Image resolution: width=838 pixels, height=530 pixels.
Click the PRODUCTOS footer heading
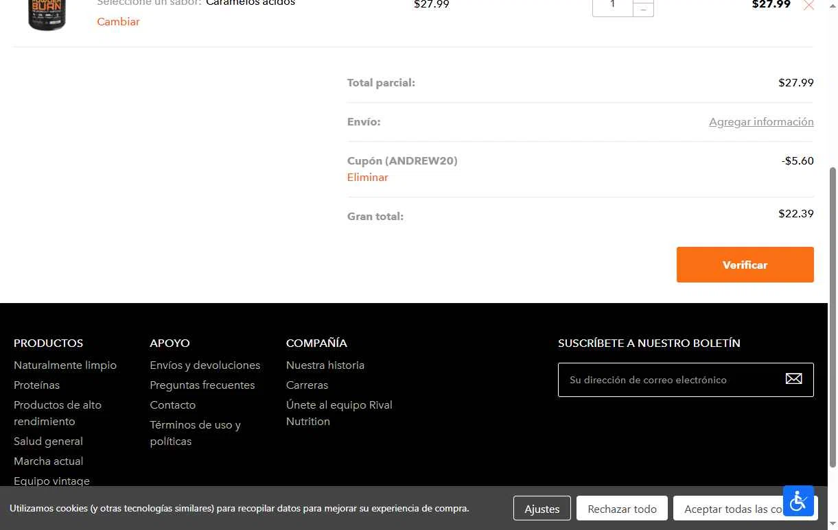coord(48,344)
